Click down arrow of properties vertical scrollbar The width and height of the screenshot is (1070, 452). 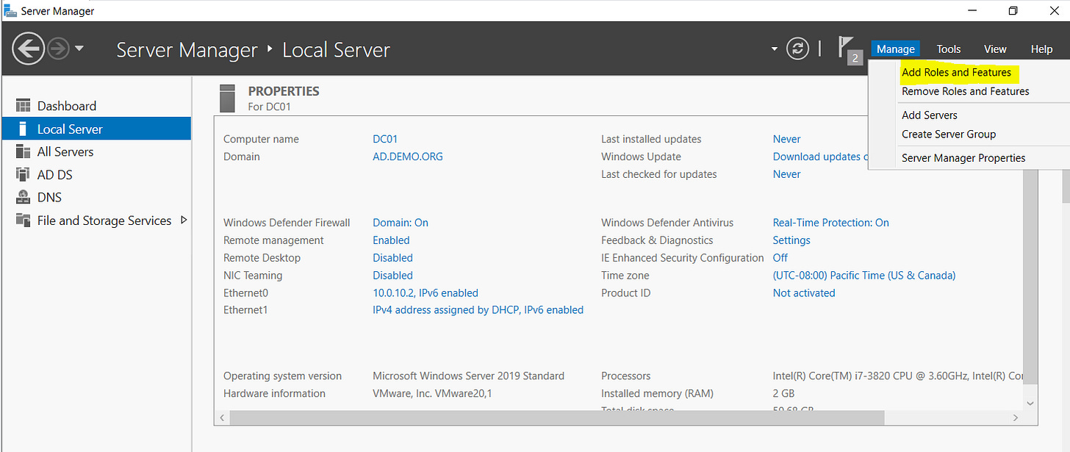1030,403
